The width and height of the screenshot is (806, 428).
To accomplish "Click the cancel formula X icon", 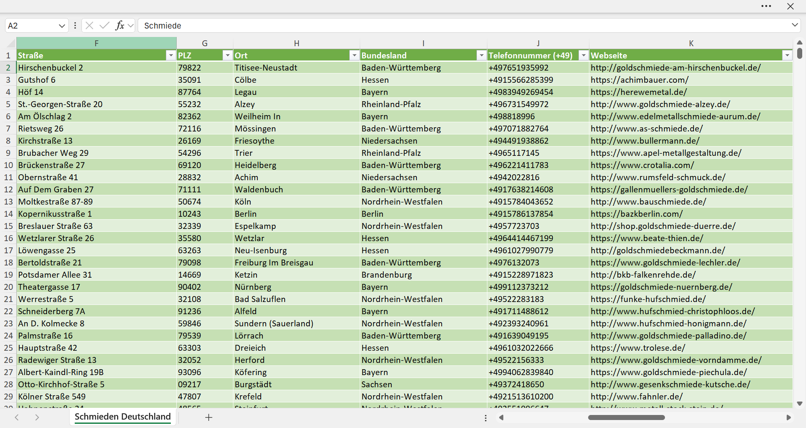I will [x=89, y=26].
